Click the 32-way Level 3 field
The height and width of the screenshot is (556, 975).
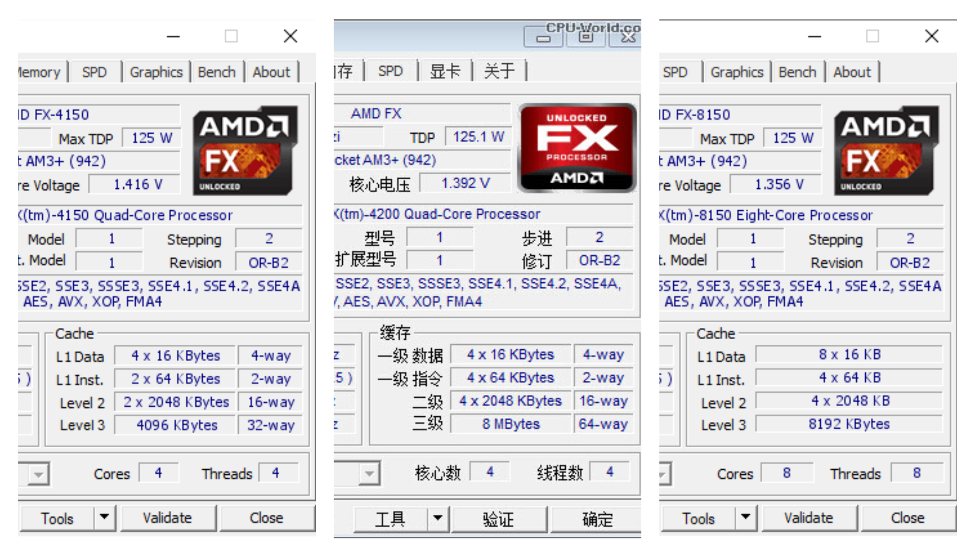click(271, 425)
